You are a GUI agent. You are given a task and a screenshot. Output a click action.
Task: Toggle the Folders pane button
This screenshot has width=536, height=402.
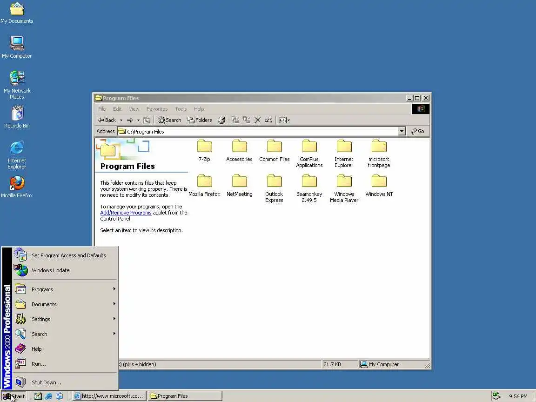[200, 121]
